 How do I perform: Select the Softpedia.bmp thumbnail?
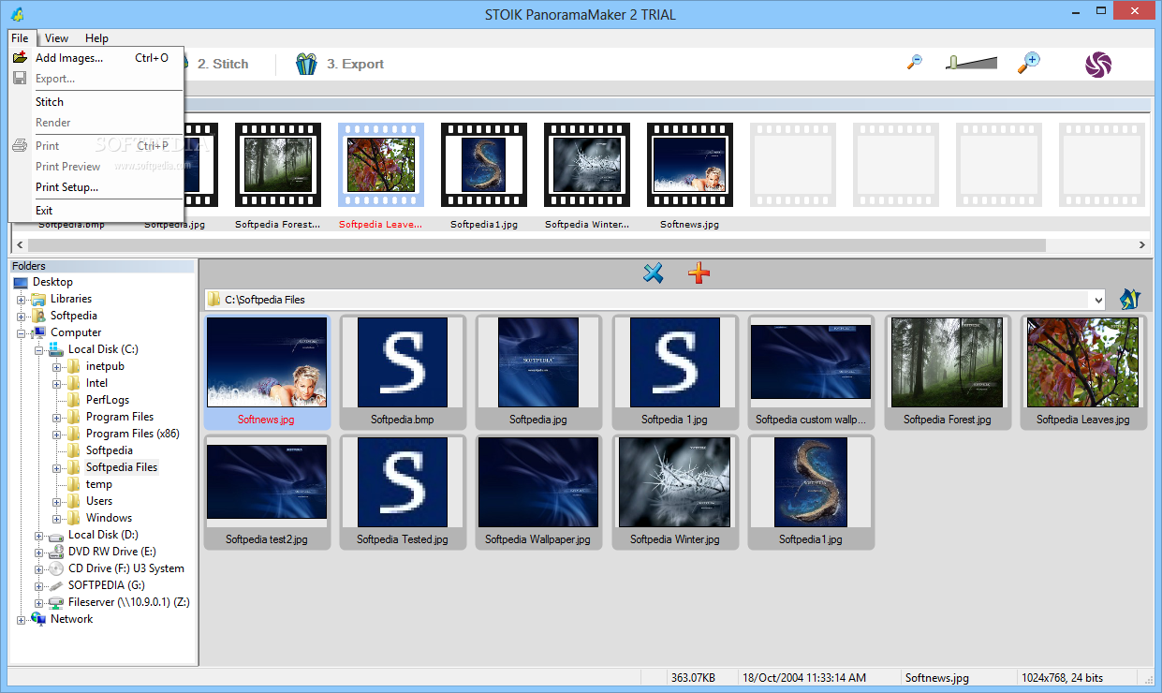click(403, 372)
